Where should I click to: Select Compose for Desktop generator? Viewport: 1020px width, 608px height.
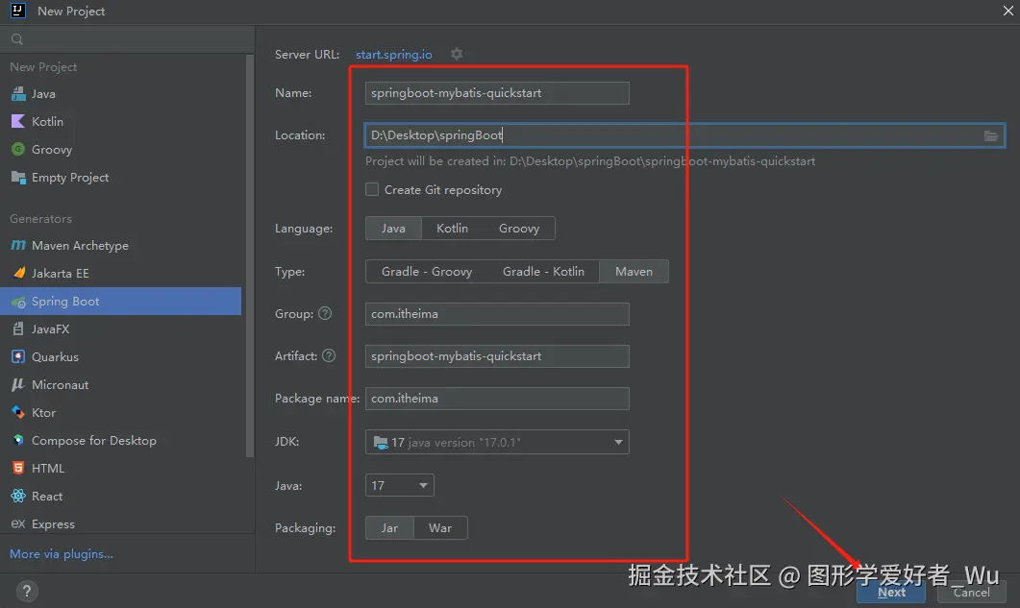[x=120, y=440]
